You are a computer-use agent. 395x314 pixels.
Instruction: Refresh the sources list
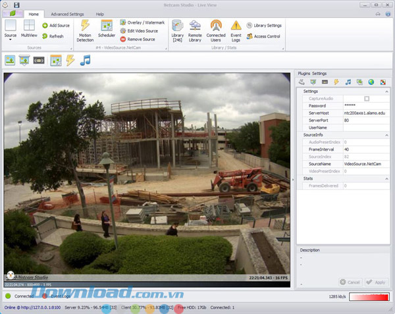53,36
